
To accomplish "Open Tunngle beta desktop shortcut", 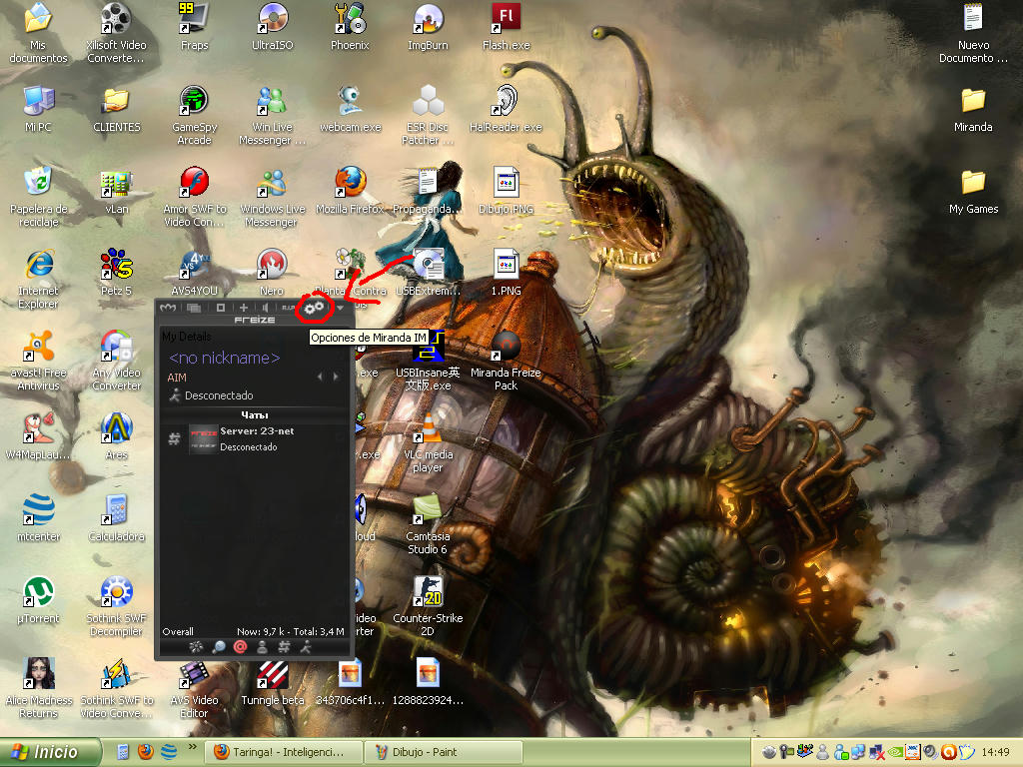I will point(272,682).
